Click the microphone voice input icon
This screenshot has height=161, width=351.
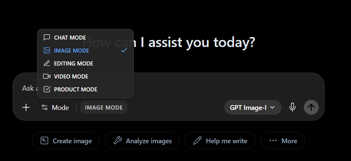coord(292,107)
